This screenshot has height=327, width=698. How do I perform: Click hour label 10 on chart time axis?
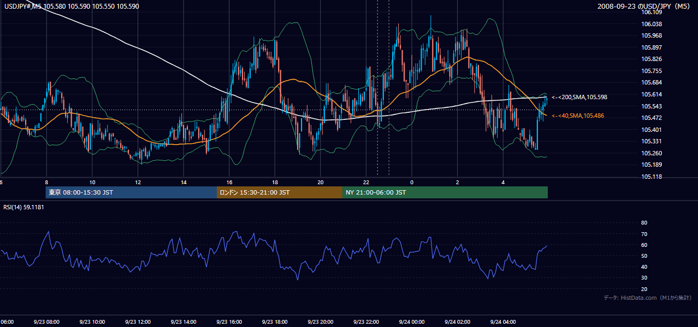pyautogui.click(x=92, y=183)
